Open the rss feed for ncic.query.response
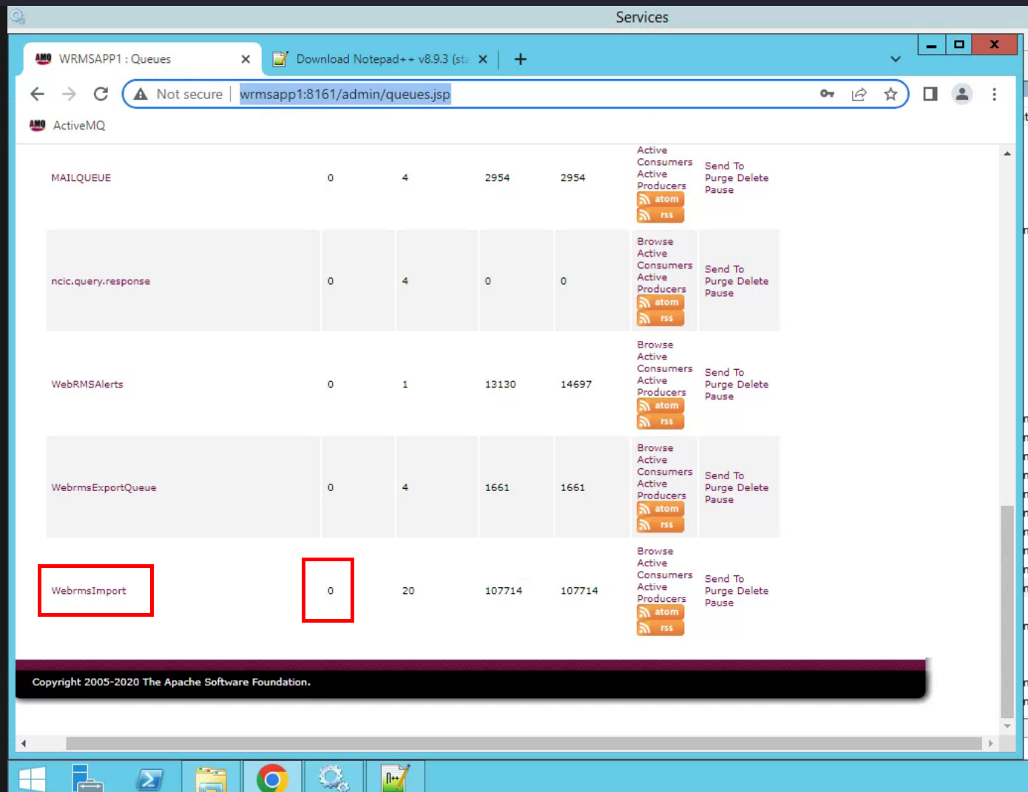 pyautogui.click(x=660, y=319)
